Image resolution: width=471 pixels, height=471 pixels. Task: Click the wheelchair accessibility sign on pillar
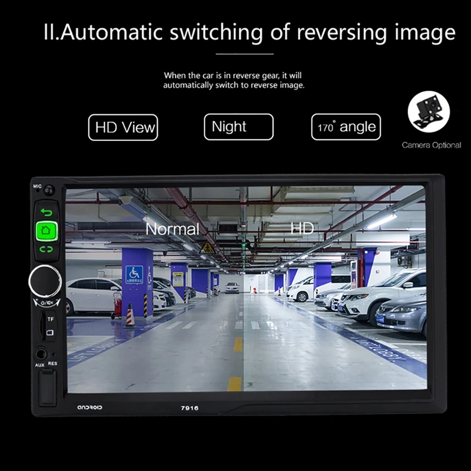pyautogui.click(x=134, y=274)
